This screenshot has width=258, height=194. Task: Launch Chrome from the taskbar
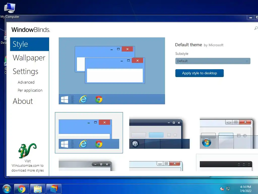(x=22, y=189)
